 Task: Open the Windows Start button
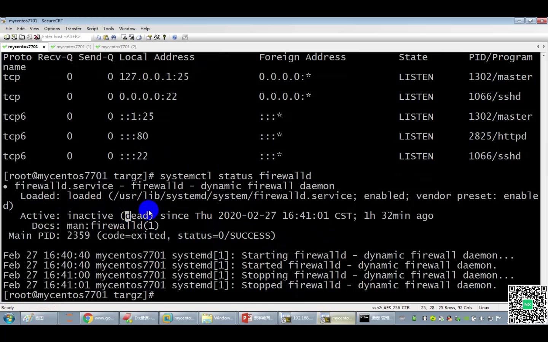pyautogui.click(x=9, y=318)
